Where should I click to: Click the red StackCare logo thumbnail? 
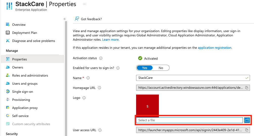(x=147, y=105)
